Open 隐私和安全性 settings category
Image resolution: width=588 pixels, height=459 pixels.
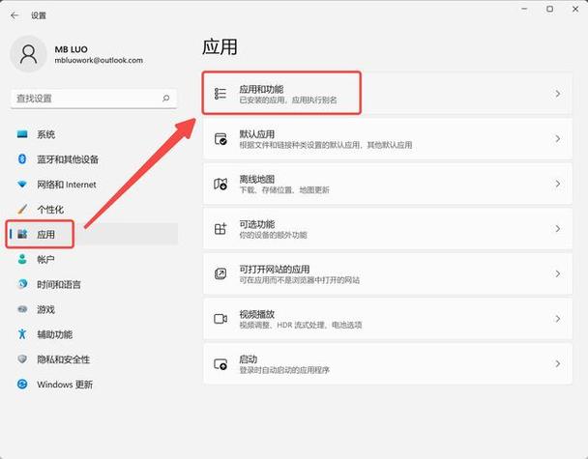pos(93,359)
